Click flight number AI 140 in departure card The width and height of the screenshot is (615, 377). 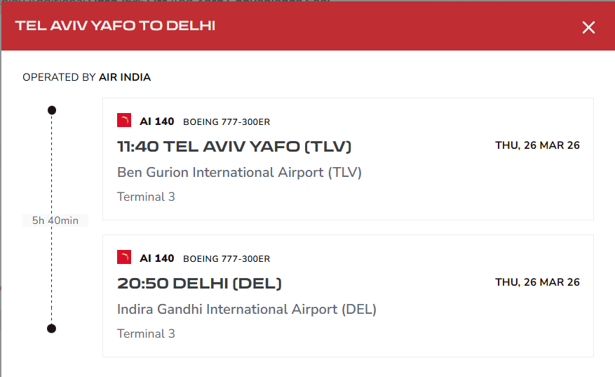pyautogui.click(x=157, y=121)
